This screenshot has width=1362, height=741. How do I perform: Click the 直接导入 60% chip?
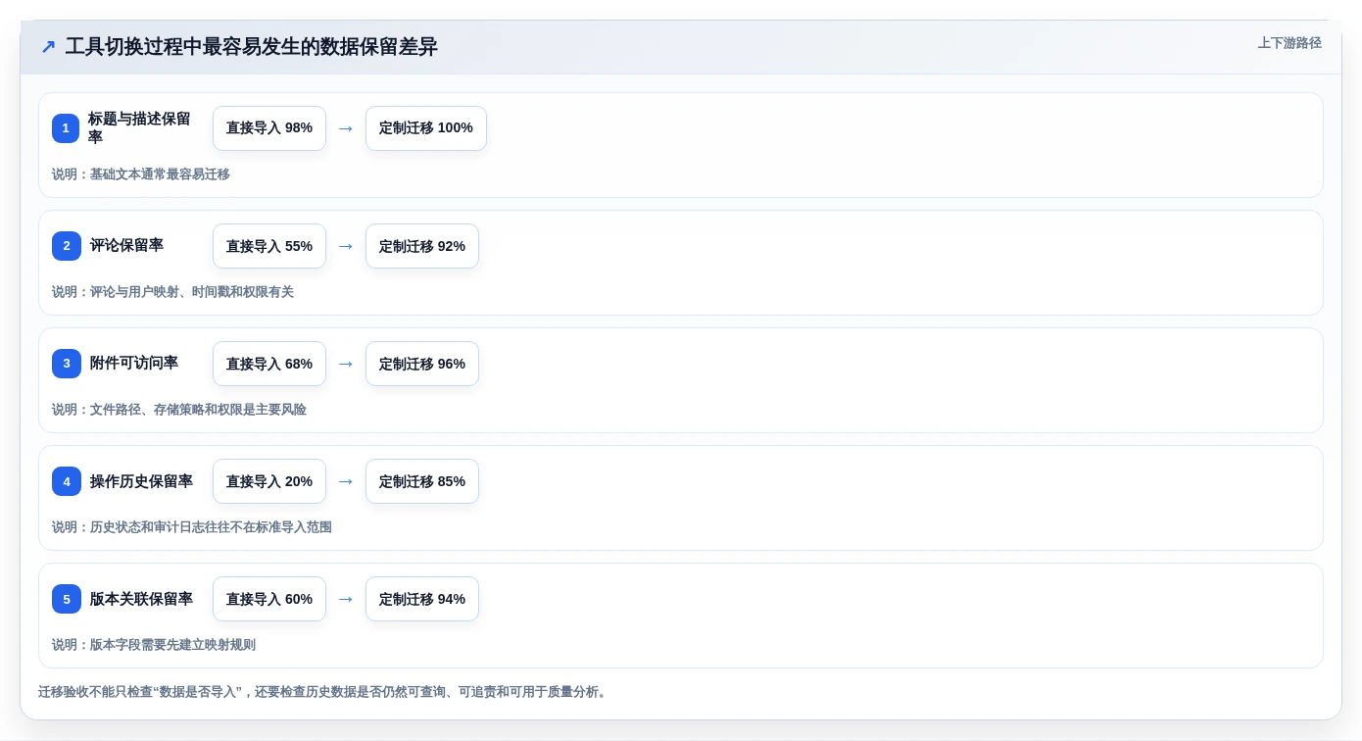tap(269, 599)
